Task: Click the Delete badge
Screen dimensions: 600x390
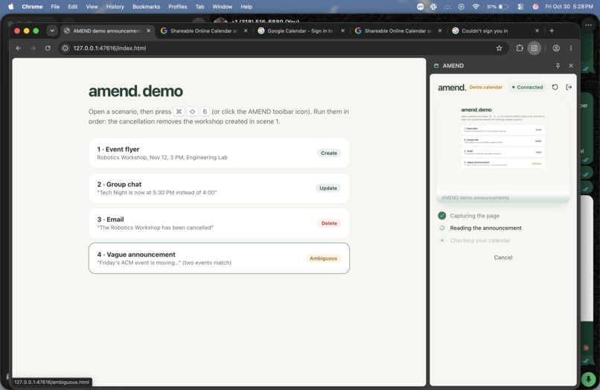Action: (x=329, y=223)
